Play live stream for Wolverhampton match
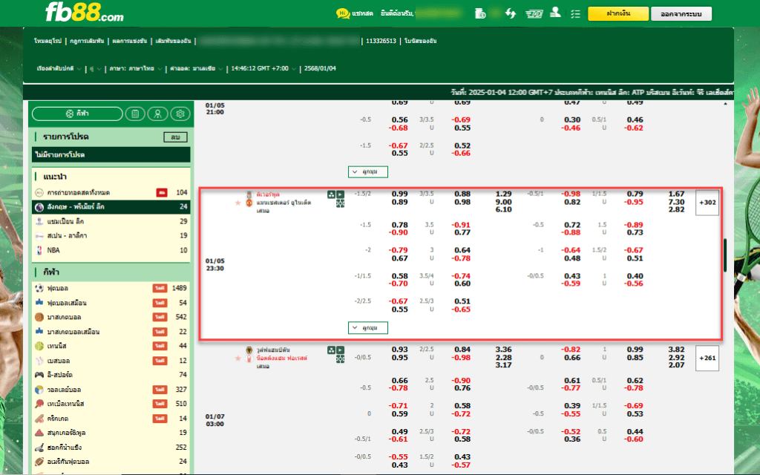Viewport: 760px width, 475px height. click(340, 350)
